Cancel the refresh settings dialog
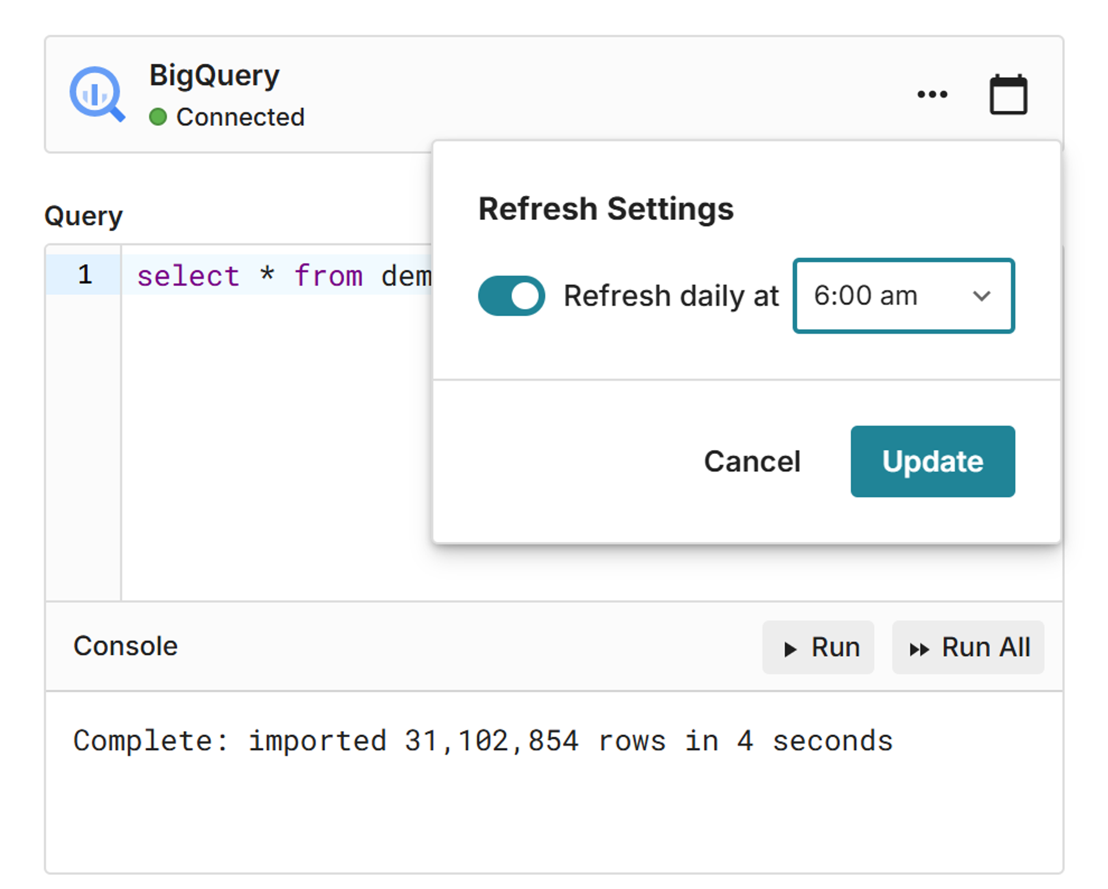This screenshot has width=1108, height=889. [751, 461]
